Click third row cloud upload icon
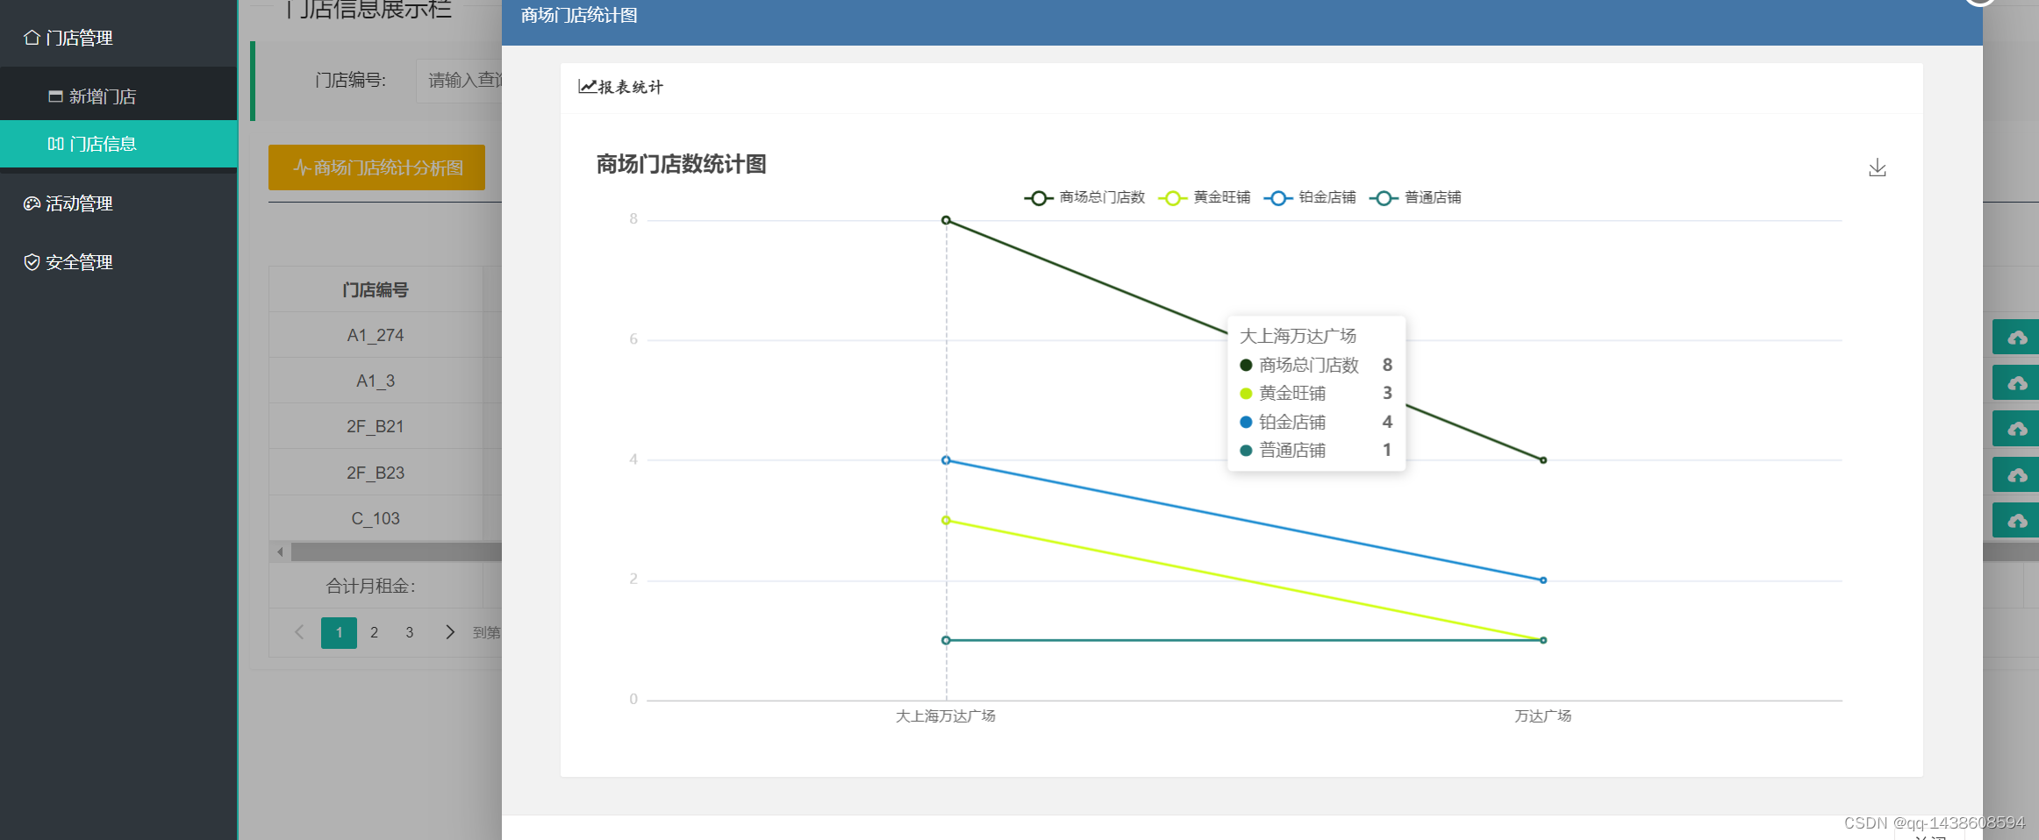 (x=2017, y=429)
